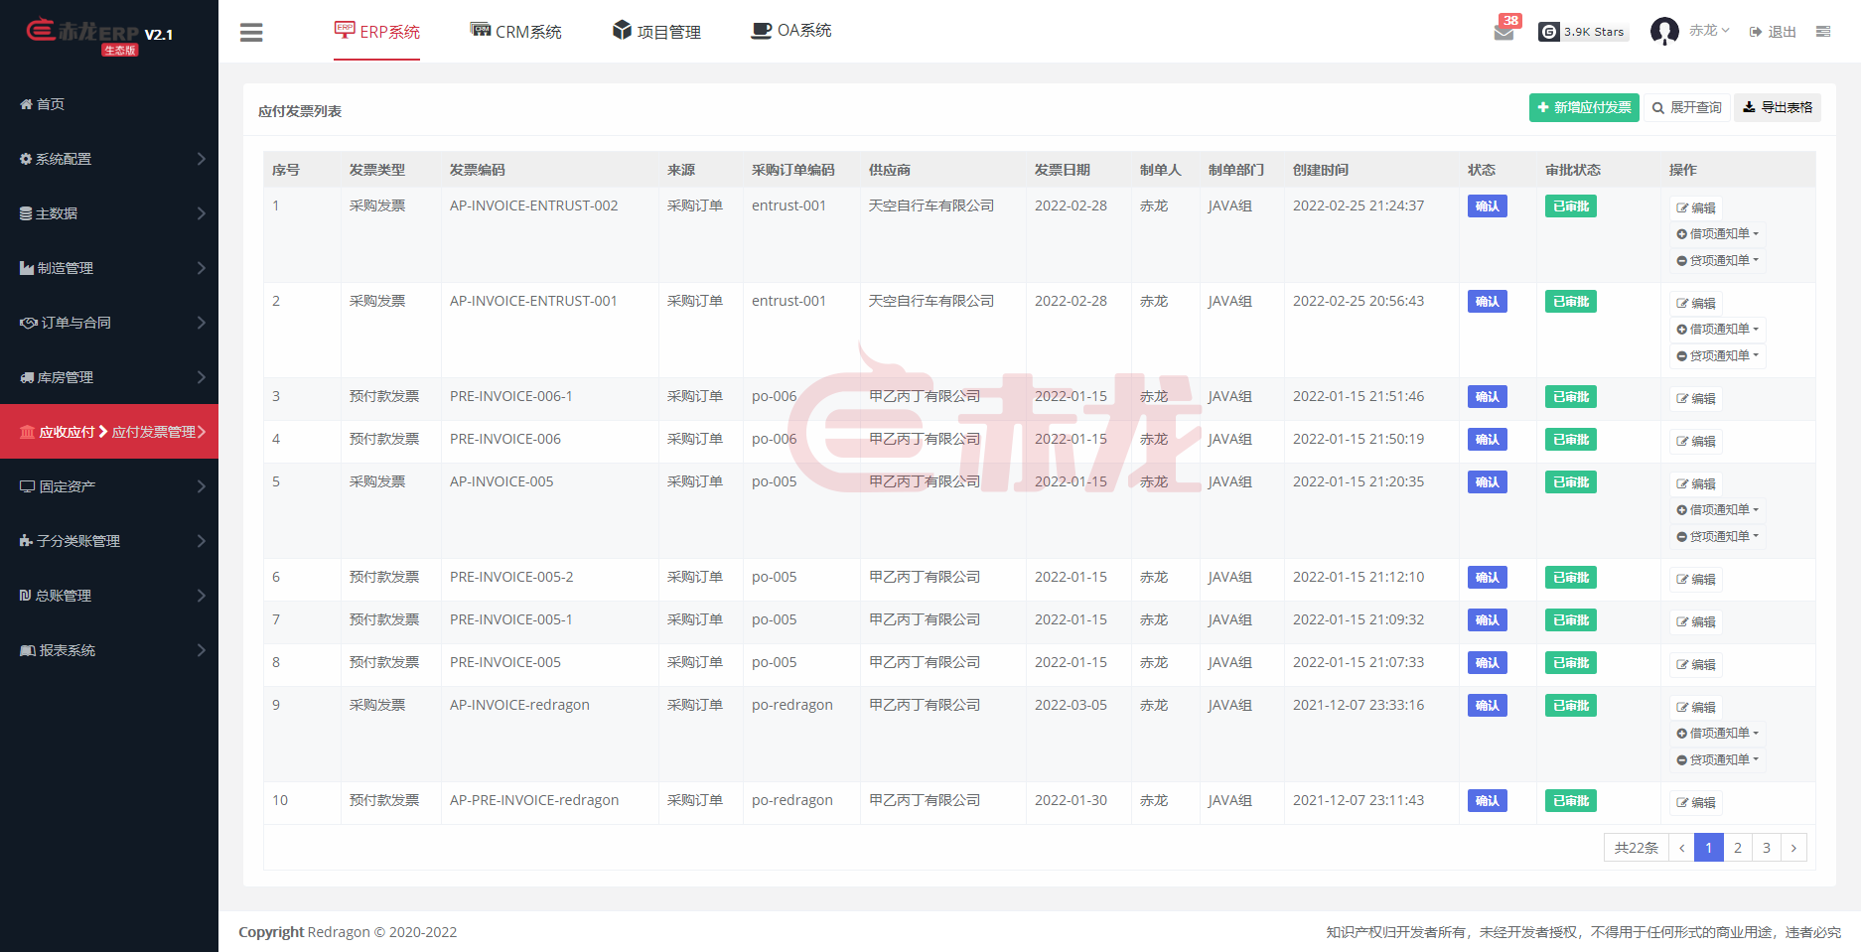Click the 共22条 total count label
The height and width of the screenshot is (952, 1861).
point(1637,848)
